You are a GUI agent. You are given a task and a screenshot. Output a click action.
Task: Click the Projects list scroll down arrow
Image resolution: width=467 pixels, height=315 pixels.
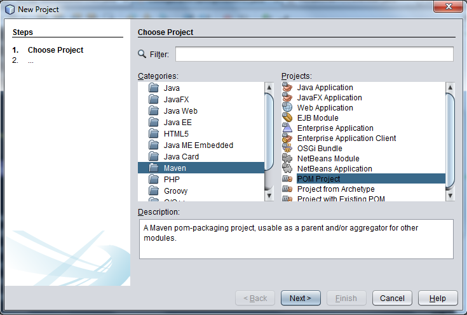coord(450,196)
